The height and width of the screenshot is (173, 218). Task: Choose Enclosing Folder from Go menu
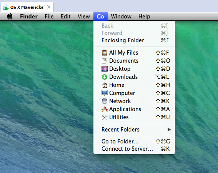(134, 40)
